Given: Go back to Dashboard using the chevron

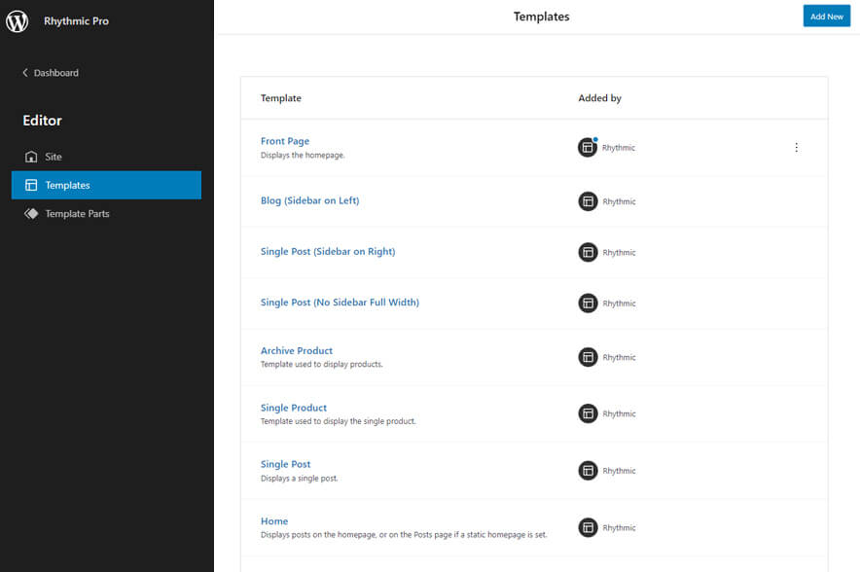Looking at the screenshot, I should coord(25,73).
